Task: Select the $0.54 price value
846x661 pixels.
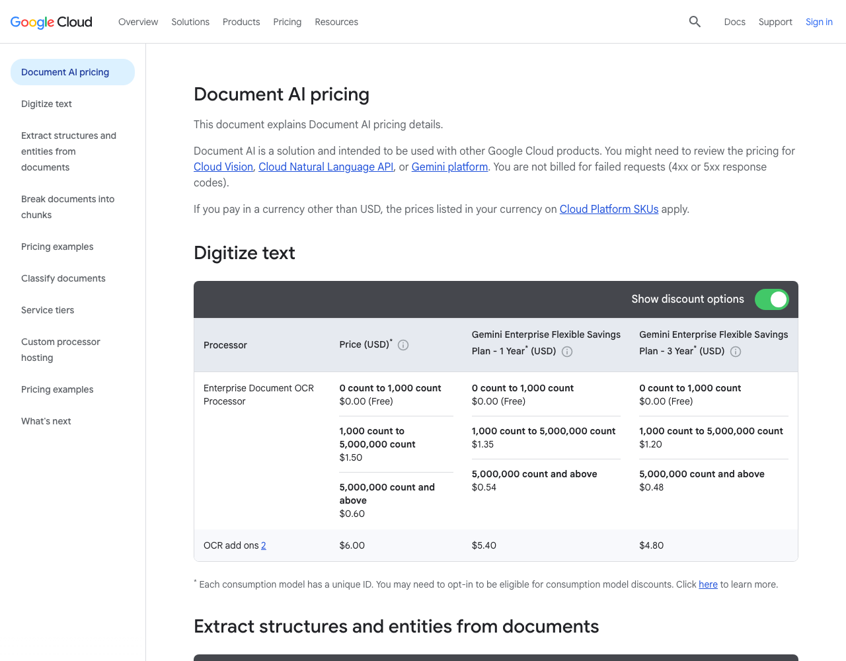Action: (x=484, y=487)
